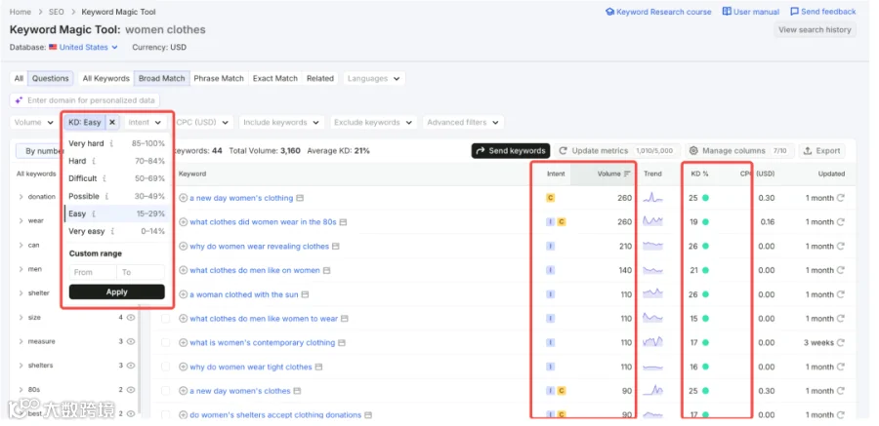Click plus icon beside 'what is women's contemporary clothing'
Viewport: 879px width, 426px height.
pyautogui.click(x=184, y=342)
